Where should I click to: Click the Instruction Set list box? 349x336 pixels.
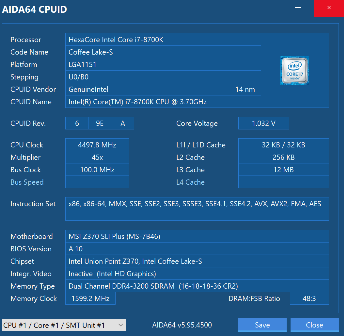click(197, 209)
